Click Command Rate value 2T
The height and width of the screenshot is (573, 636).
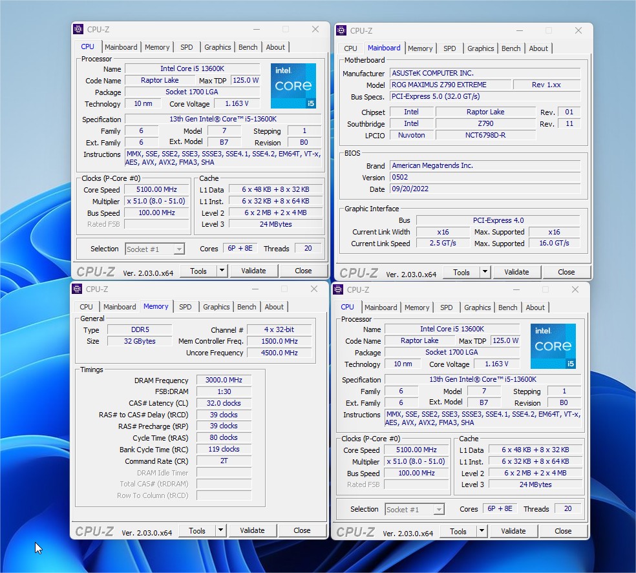point(224,461)
